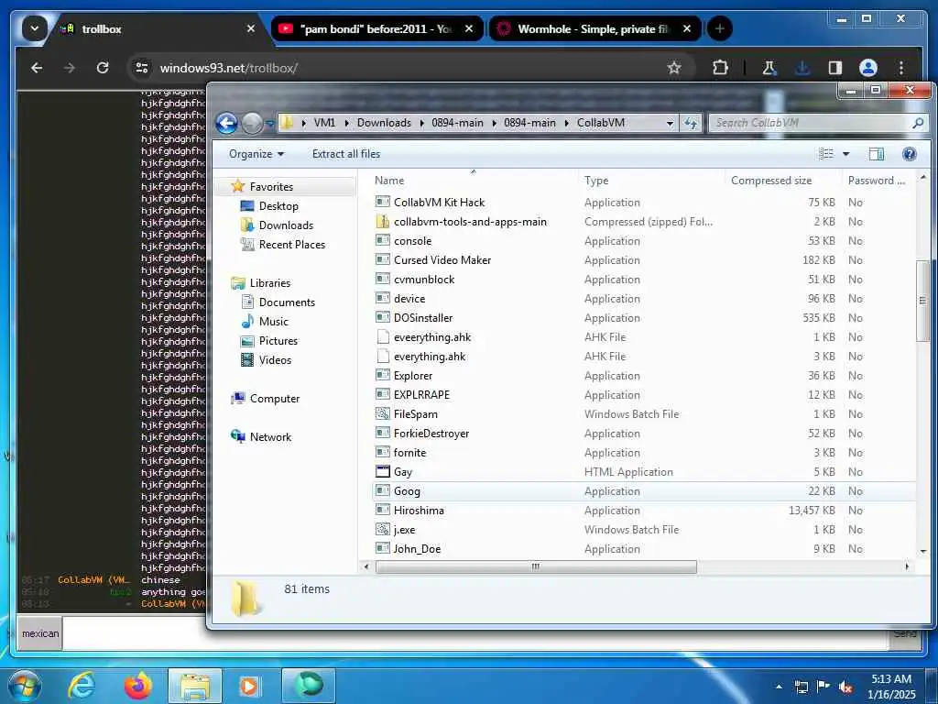Toggle Chrome side panel icon
Screen dimensions: 938x704
835,68
